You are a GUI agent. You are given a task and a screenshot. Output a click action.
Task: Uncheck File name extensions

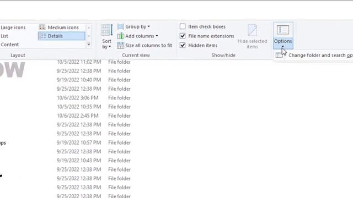pyautogui.click(x=183, y=36)
